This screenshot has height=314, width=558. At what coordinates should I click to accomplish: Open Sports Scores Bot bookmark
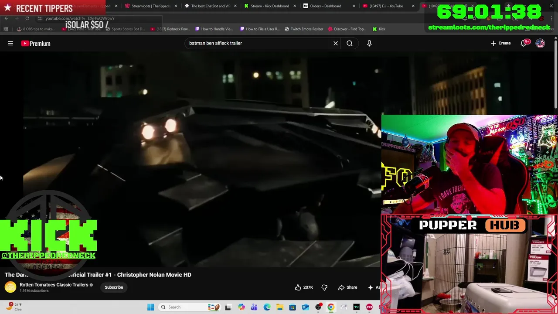pos(125,29)
